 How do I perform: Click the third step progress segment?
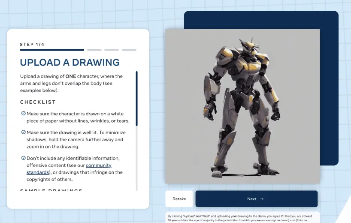point(112,50)
